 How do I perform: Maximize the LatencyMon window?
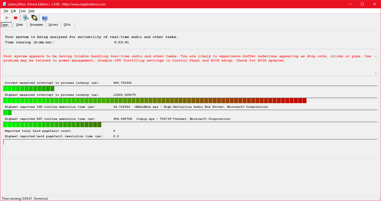point(362,4)
